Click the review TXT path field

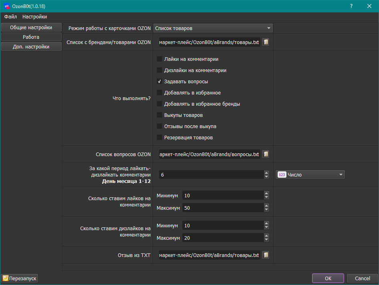210,255
